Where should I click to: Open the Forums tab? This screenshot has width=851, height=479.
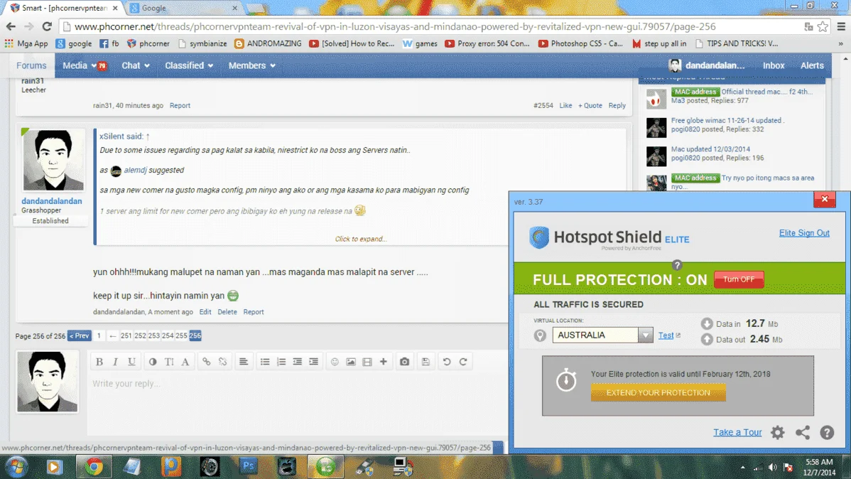pos(31,65)
